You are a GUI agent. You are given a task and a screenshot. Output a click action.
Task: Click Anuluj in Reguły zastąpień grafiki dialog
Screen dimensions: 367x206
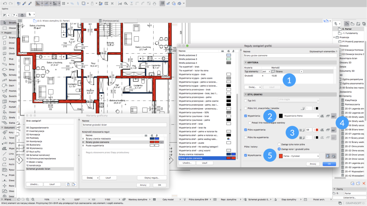313,164
